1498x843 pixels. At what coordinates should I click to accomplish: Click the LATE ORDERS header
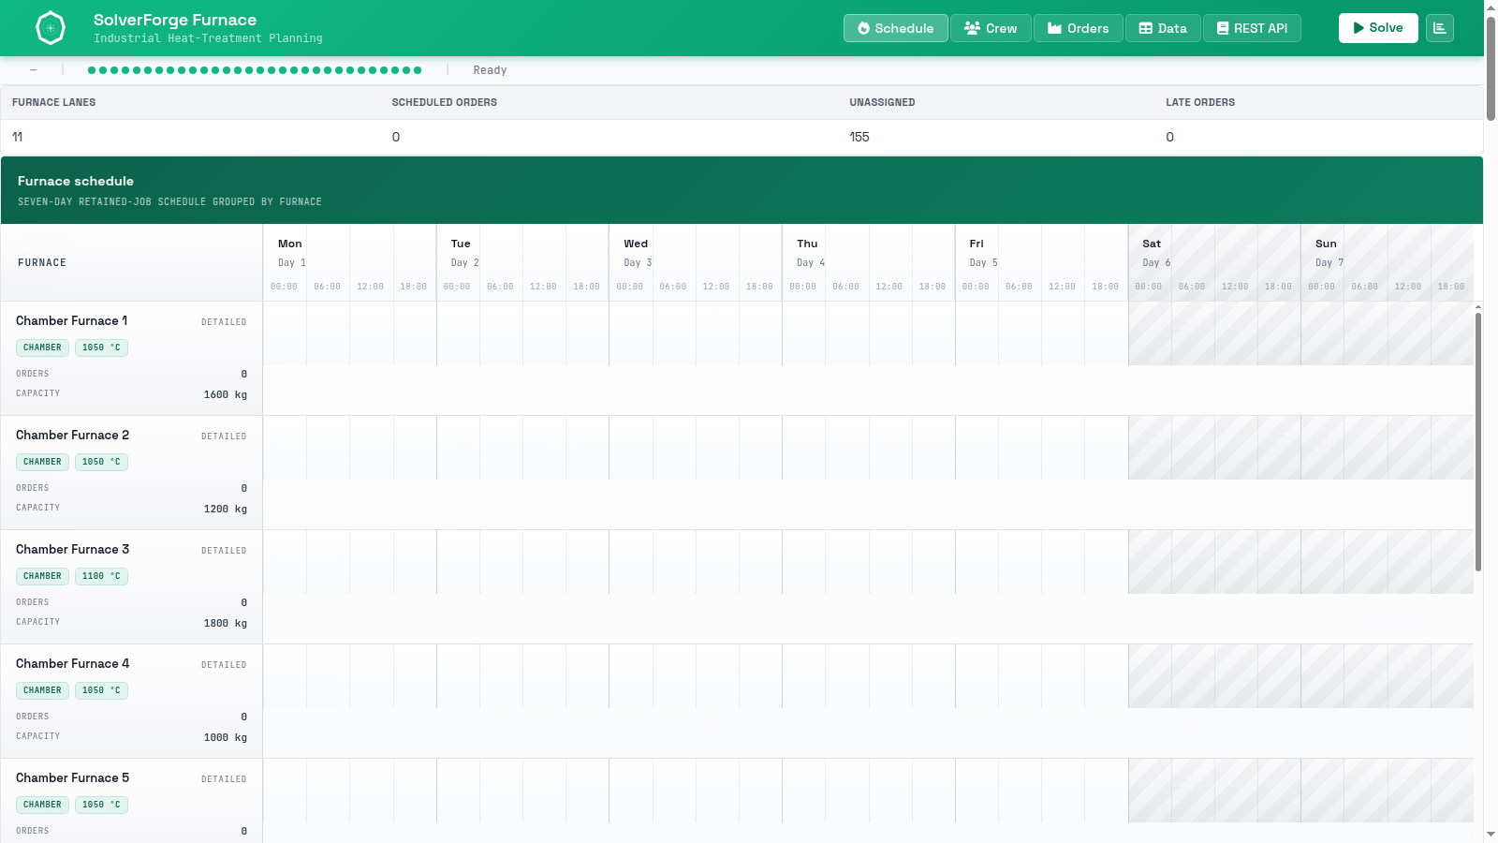tap(1200, 102)
